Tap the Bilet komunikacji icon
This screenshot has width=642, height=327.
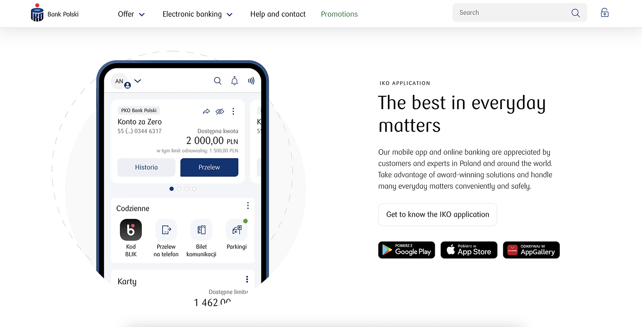(201, 230)
